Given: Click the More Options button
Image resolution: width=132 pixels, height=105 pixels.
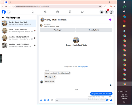Looking at the screenshot, I should click(x=94, y=30).
